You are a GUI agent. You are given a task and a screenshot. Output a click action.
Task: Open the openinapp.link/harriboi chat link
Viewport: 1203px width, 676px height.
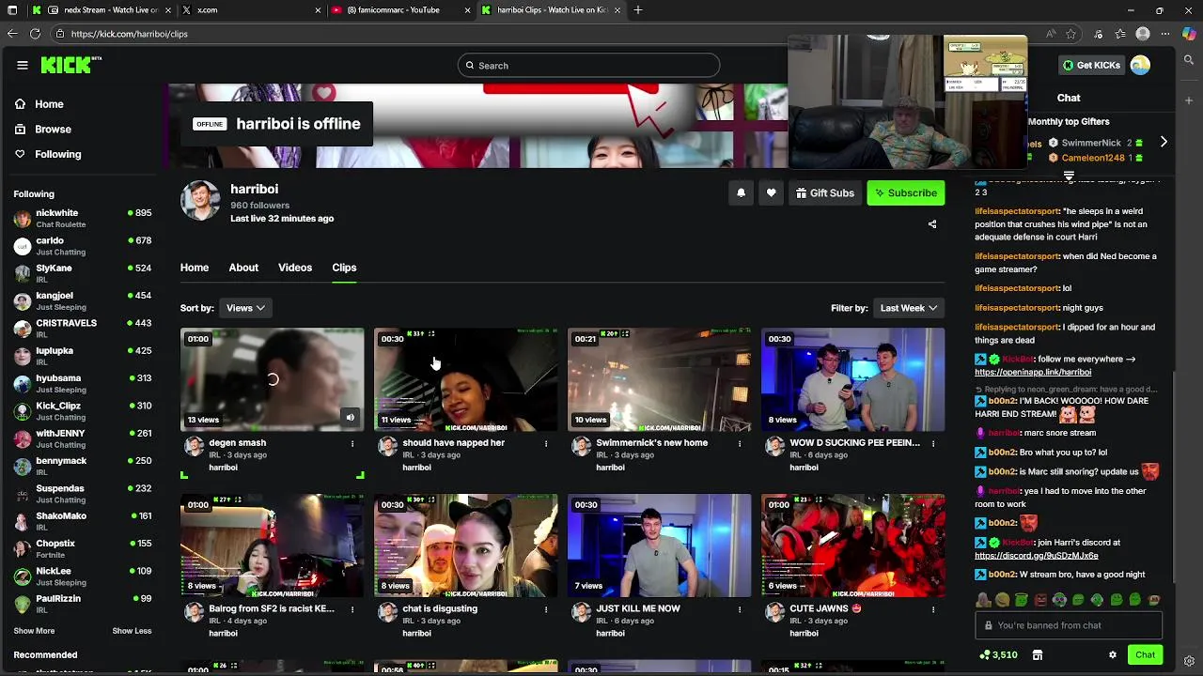(x=1033, y=372)
